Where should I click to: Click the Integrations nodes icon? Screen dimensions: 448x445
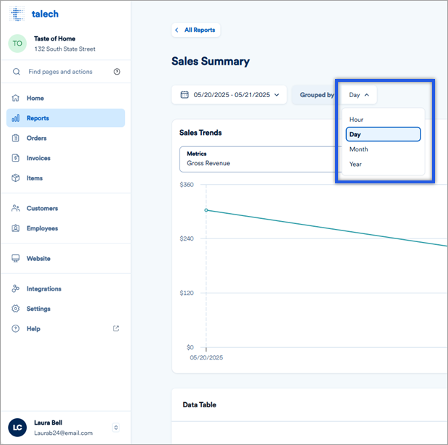click(x=15, y=288)
